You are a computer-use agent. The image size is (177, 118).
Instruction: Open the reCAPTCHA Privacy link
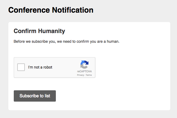pos(80,75)
